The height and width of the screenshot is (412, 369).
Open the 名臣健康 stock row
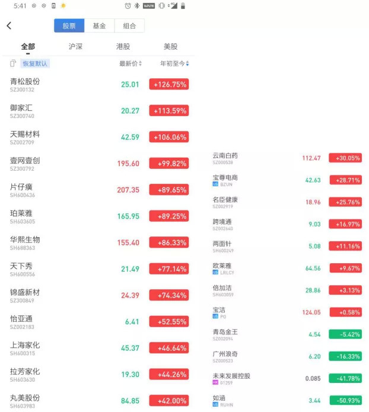click(287, 202)
